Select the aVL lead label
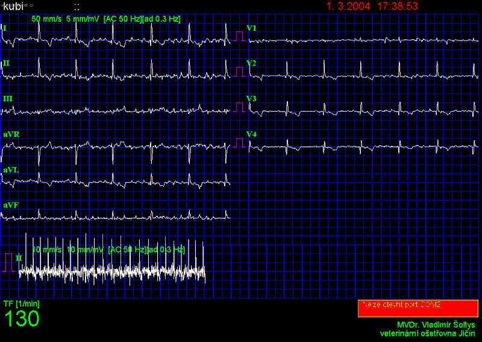 click(x=11, y=169)
